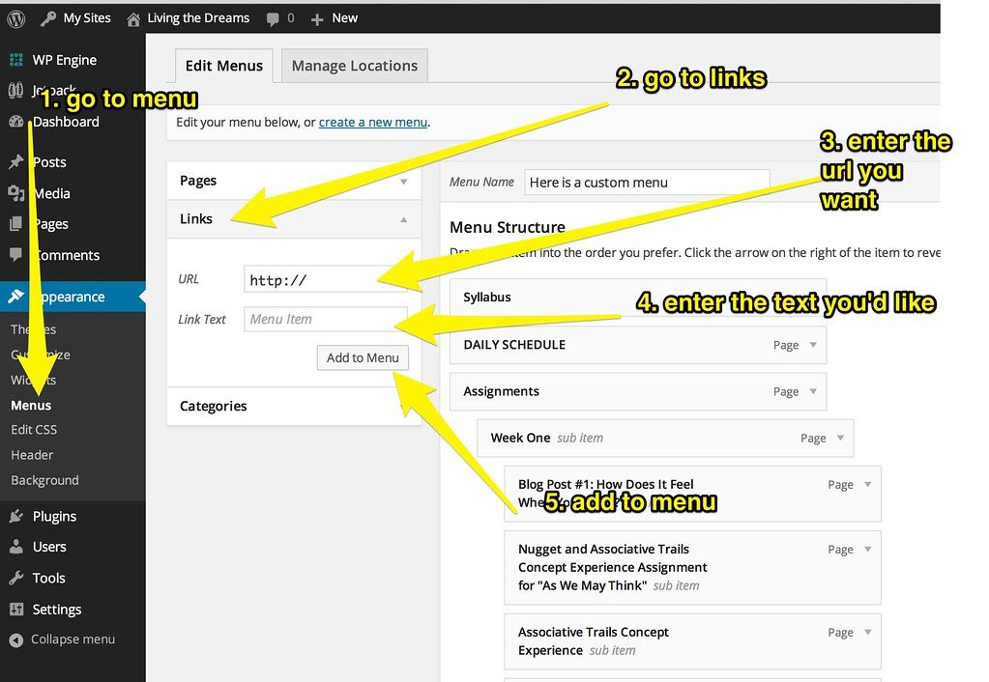This screenshot has width=989, height=682.
Task: Click the Pages panel title
Action: click(x=198, y=181)
